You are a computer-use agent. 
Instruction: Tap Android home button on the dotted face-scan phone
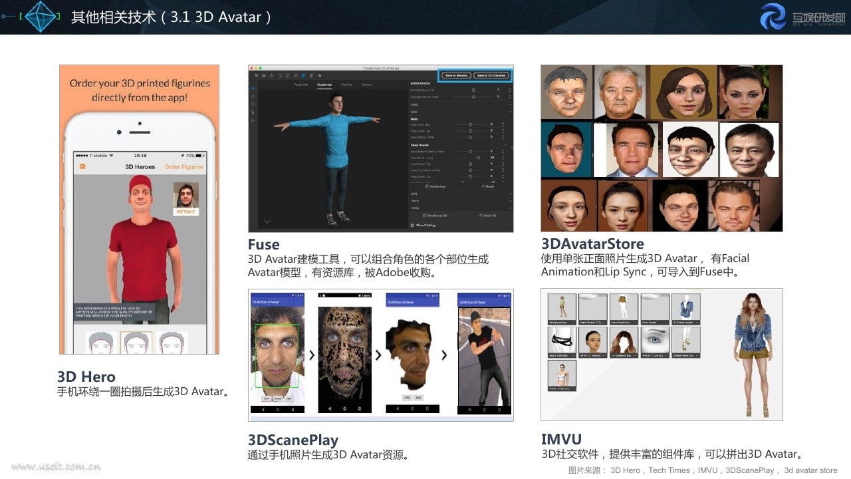[x=344, y=408]
